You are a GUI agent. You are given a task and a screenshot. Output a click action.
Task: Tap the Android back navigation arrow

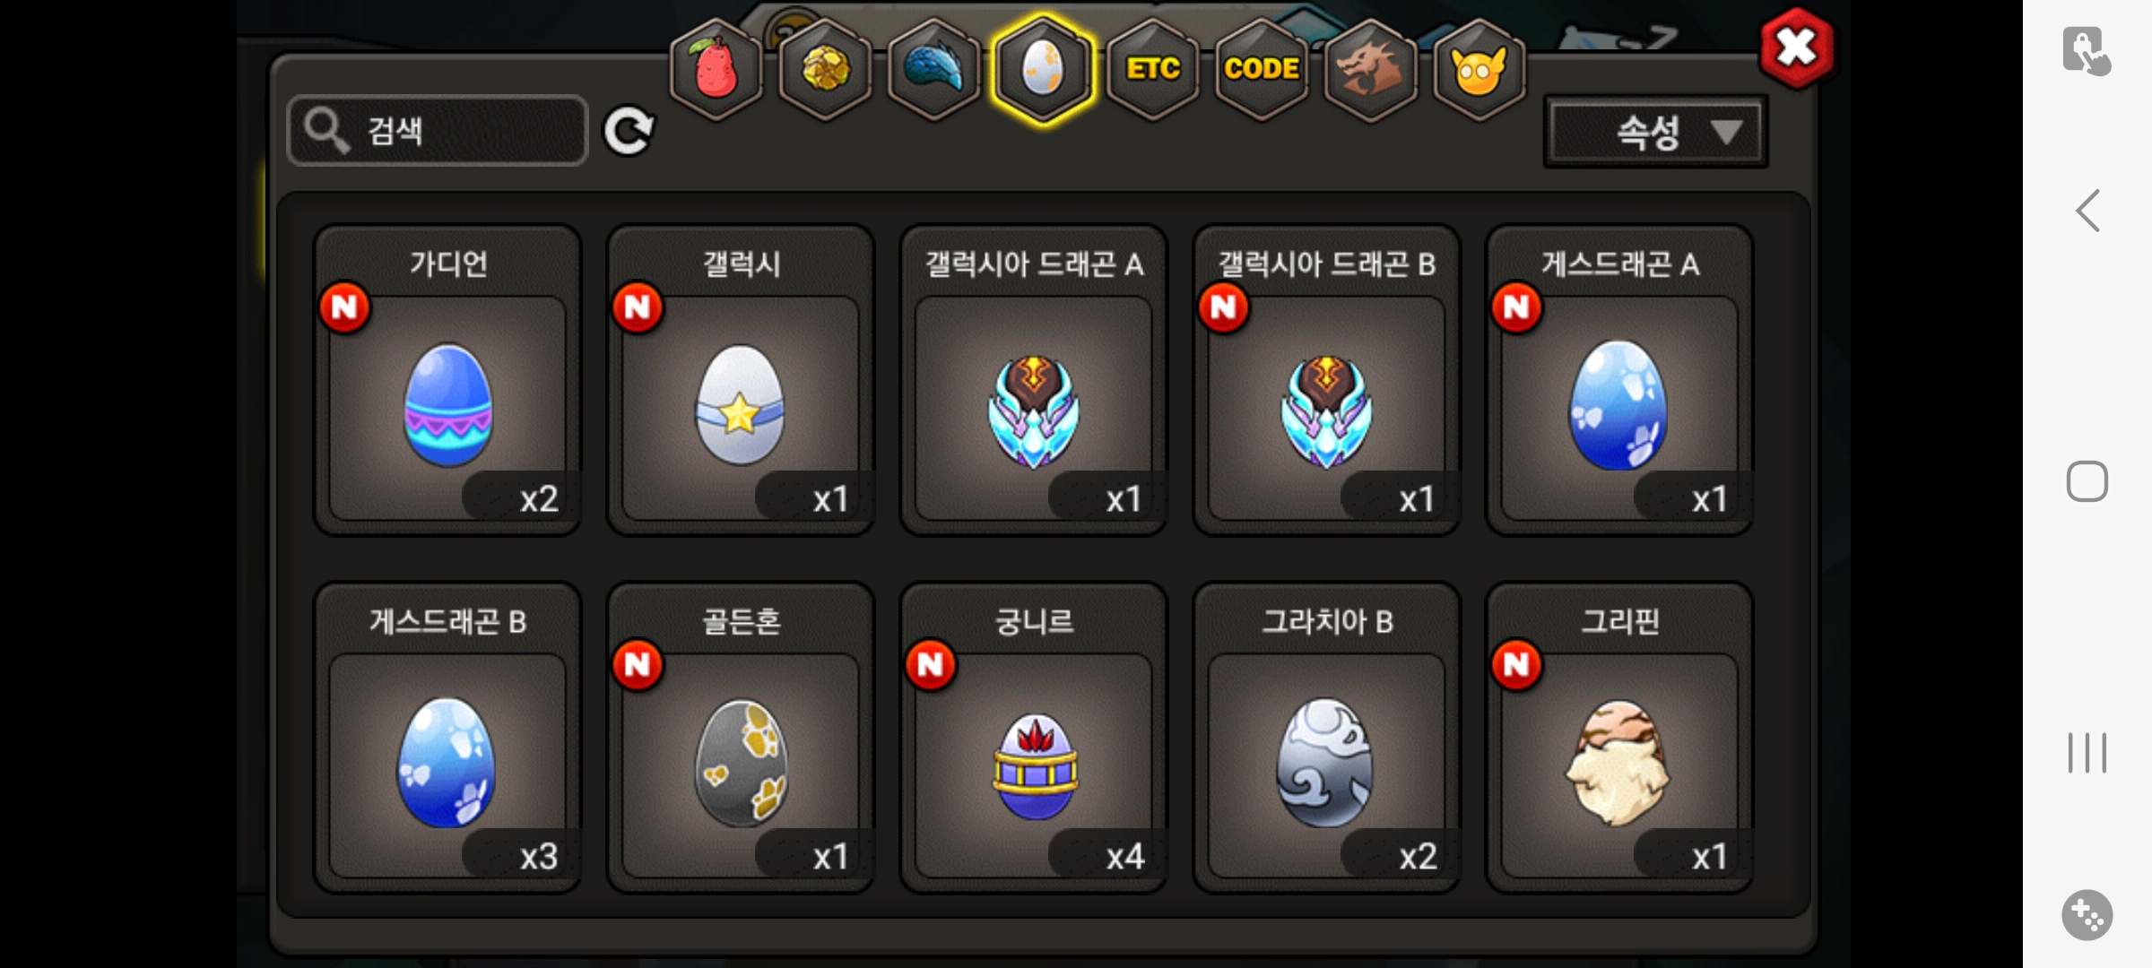2087,211
